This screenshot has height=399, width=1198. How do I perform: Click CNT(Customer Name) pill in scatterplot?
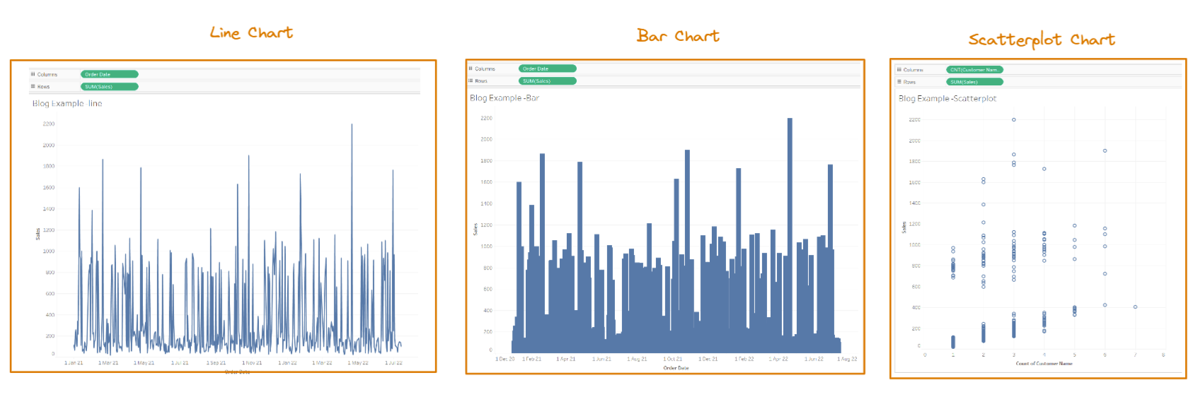pos(974,70)
